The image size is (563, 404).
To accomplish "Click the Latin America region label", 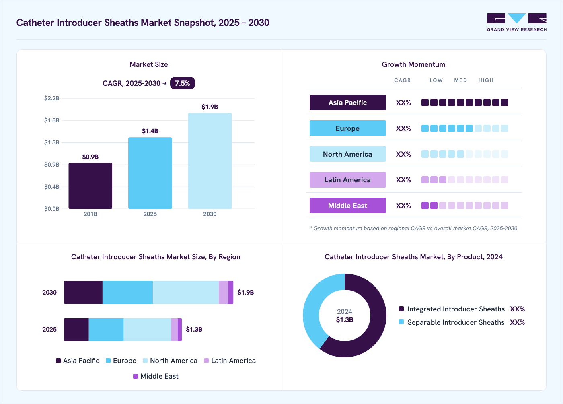I will point(348,180).
